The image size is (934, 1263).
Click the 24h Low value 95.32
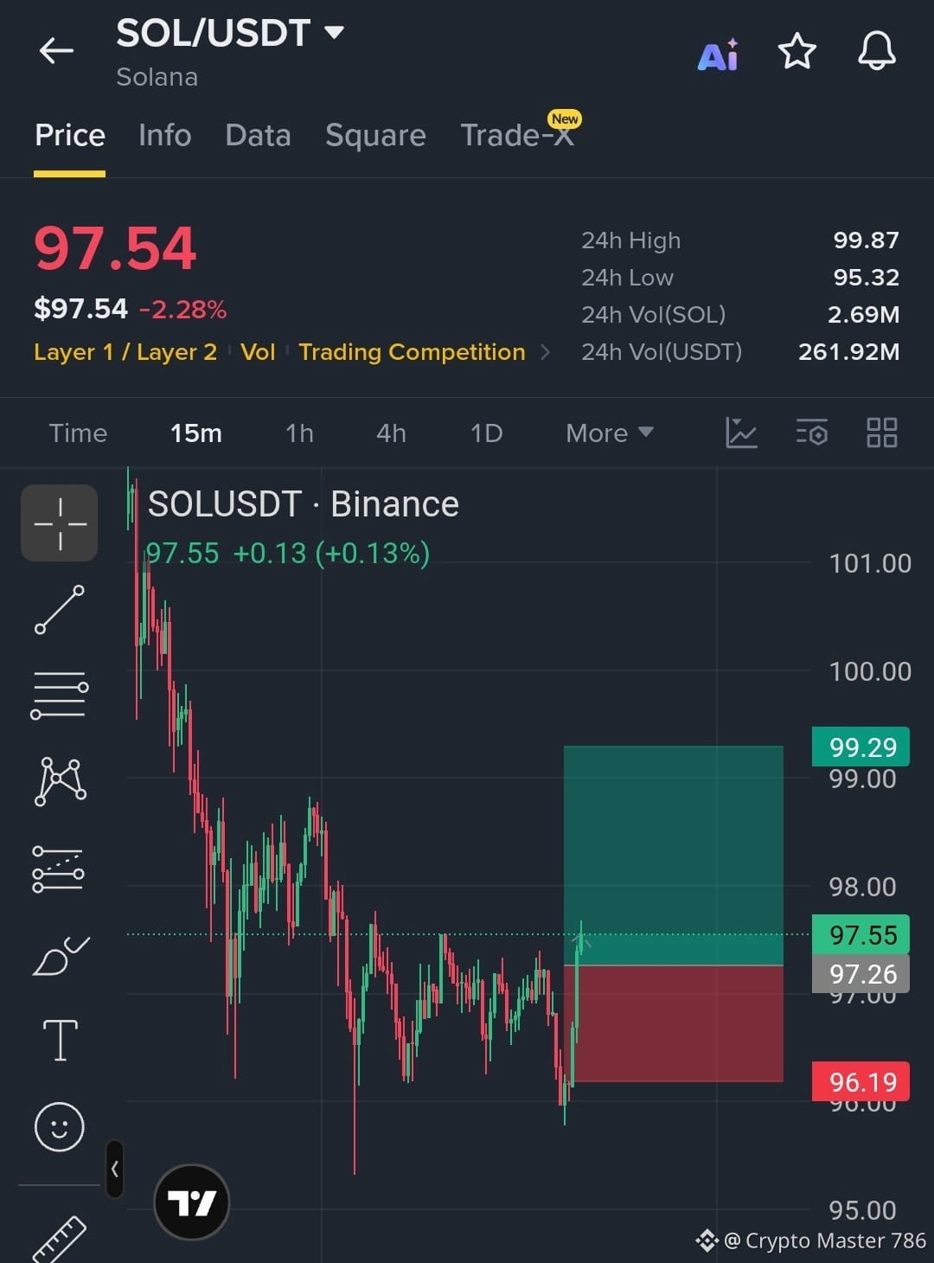point(866,278)
